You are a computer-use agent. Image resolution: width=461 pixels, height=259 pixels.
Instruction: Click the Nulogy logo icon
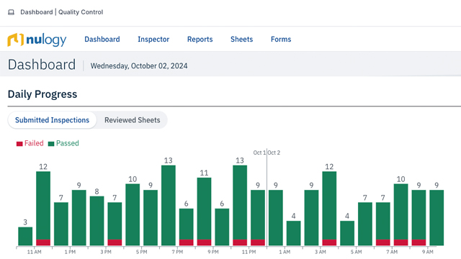coord(15,40)
